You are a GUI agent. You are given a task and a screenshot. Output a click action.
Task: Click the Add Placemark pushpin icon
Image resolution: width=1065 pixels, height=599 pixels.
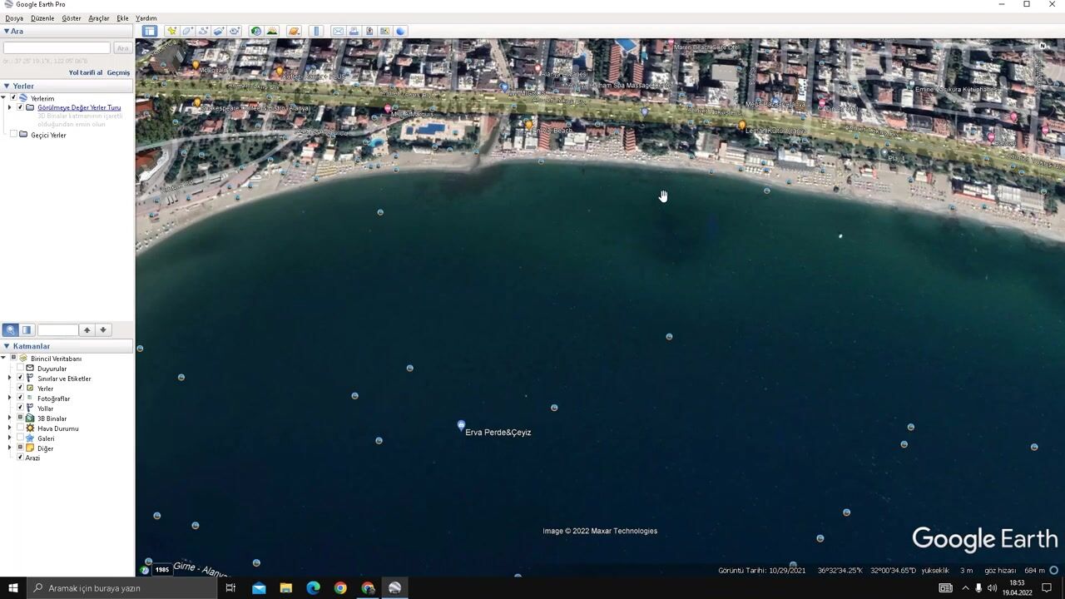[171, 31]
